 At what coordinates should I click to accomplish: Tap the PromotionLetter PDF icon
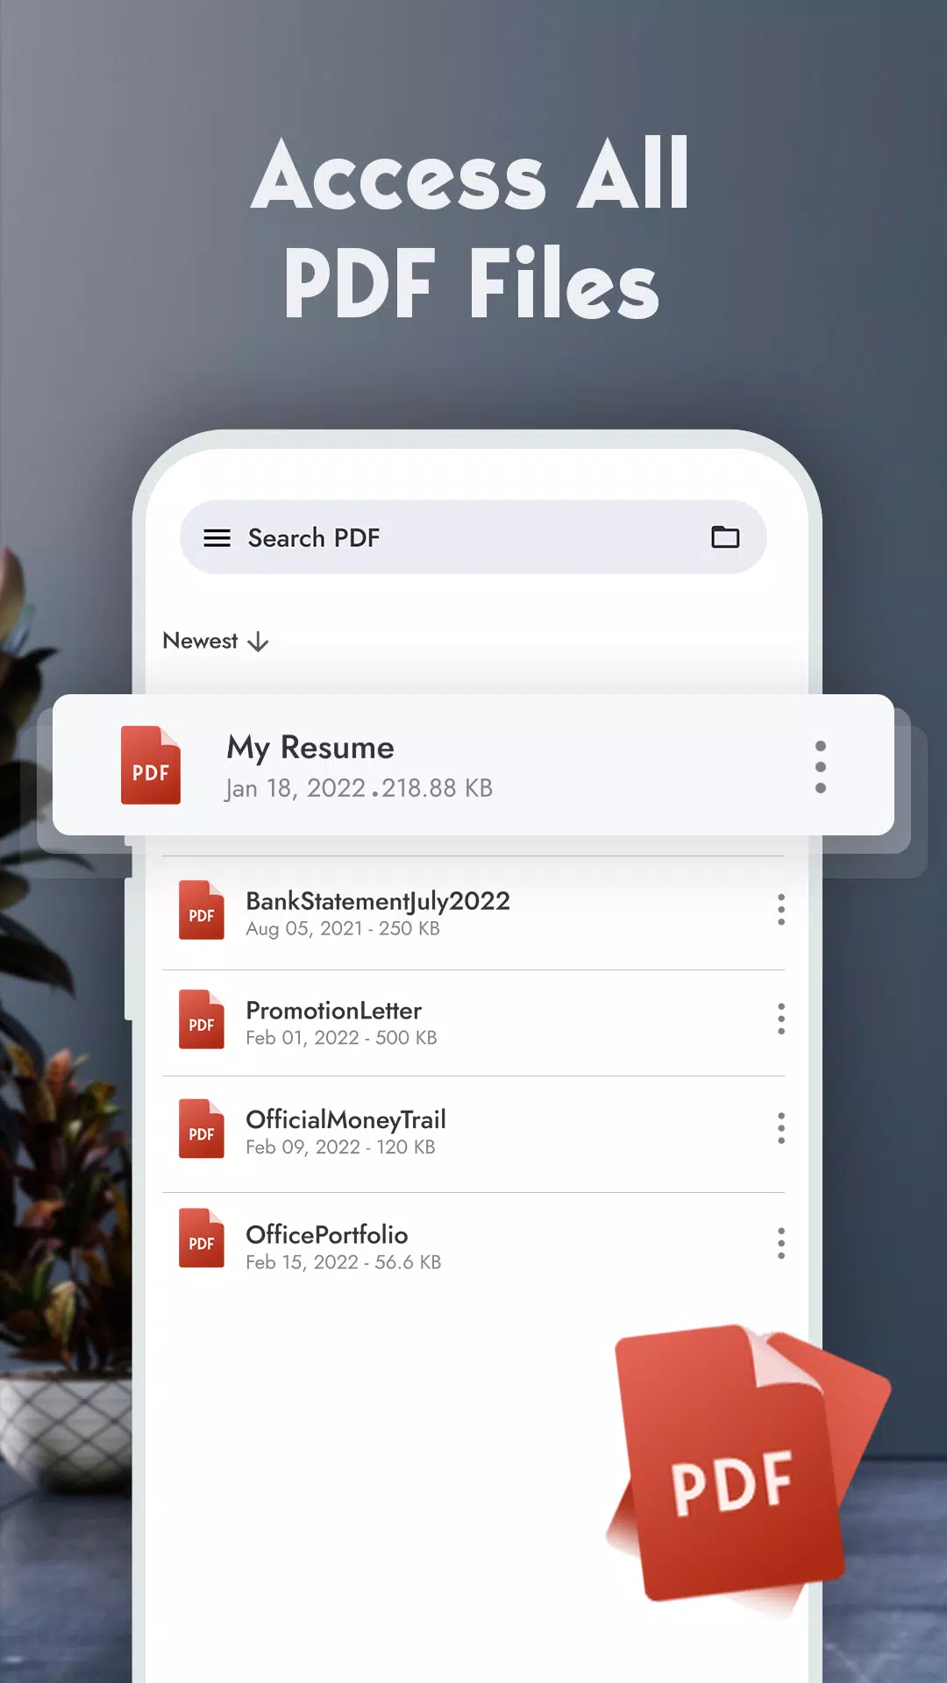202,1019
